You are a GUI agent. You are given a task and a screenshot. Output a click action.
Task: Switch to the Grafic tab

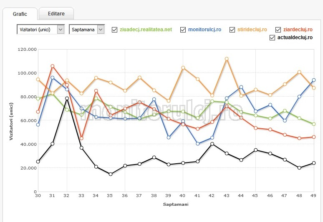click(20, 14)
